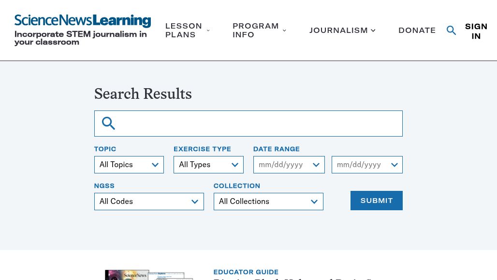The image size is (497, 280).
Task: Open the All Codes NGSS dropdown
Action: pos(148,202)
